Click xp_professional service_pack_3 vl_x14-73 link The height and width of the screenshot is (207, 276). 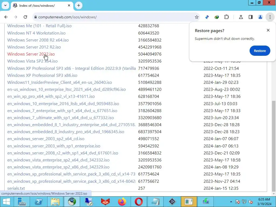coord(71,174)
